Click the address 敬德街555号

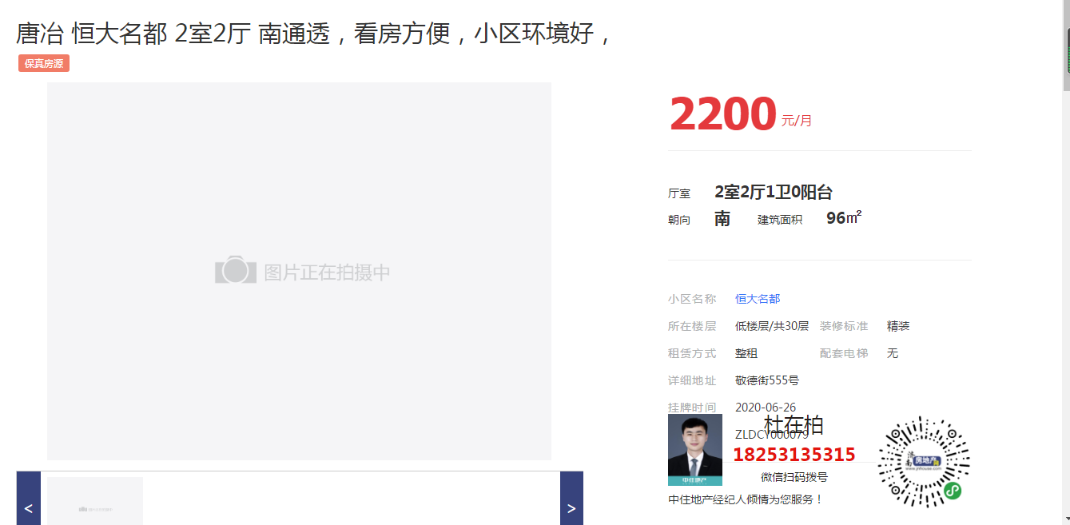pyautogui.click(x=766, y=380)
